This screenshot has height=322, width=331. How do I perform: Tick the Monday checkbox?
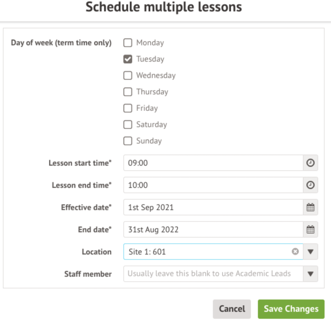pyautogui.click(x=128, y=43)
